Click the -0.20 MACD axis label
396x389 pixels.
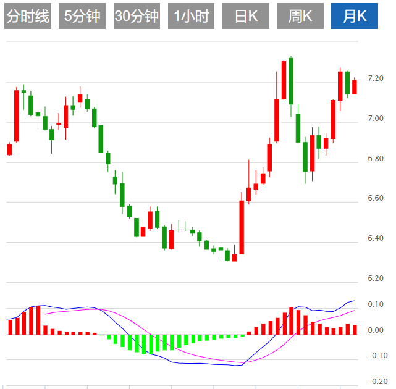pos(375,381)
